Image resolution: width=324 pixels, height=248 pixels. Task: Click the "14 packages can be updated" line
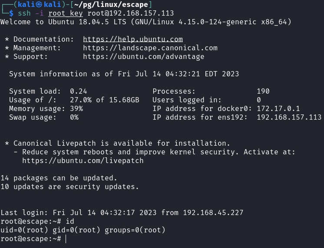coord(59,178)
